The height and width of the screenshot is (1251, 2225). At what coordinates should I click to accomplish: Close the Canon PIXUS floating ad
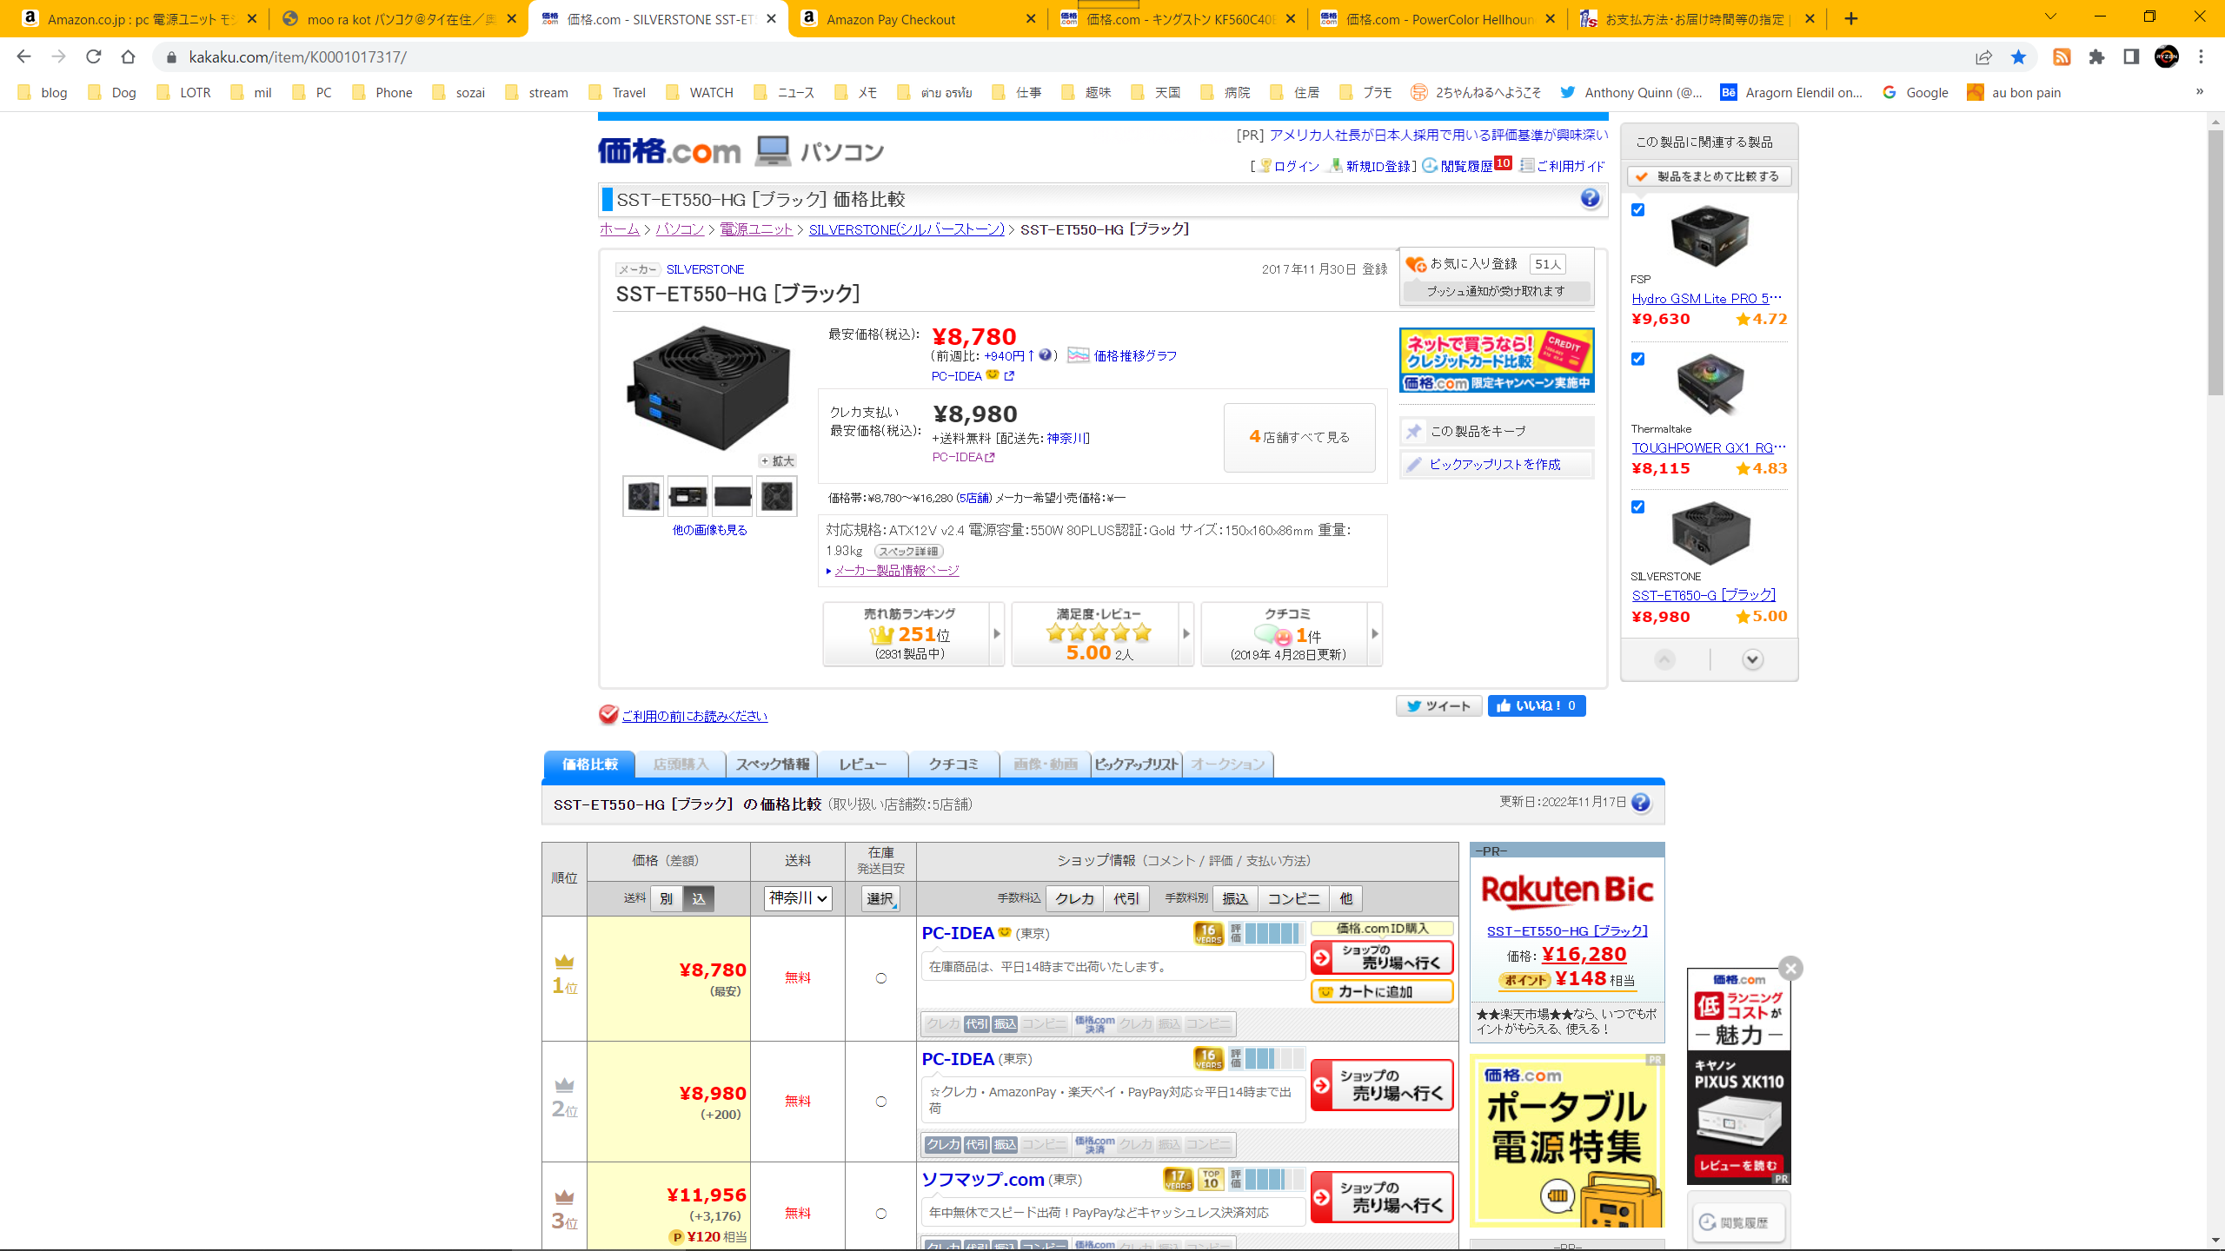pyautogui.click(x=1790, y=968)
